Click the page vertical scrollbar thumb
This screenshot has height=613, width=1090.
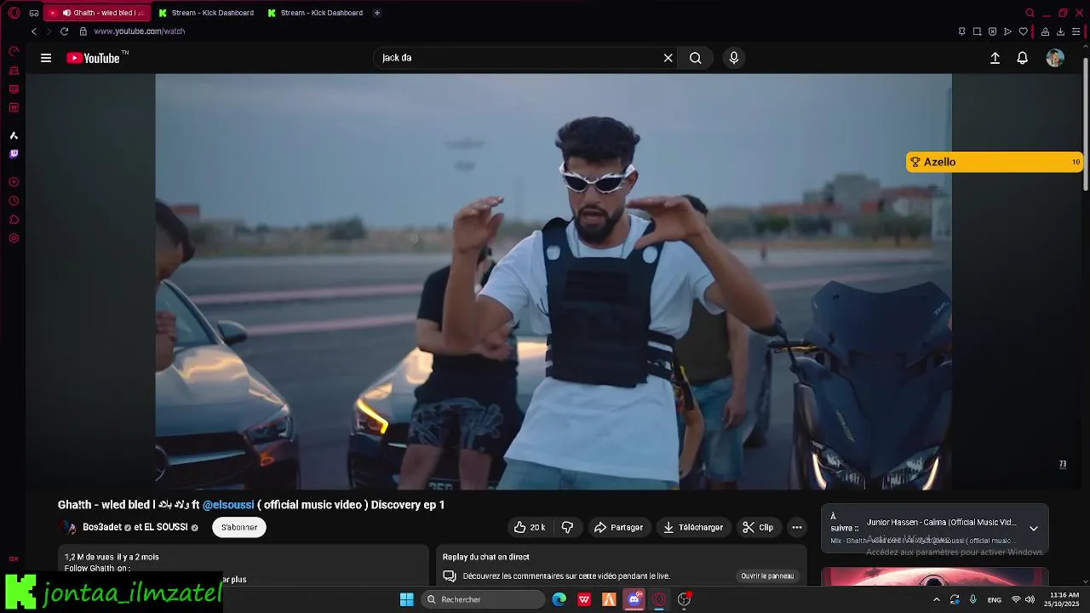point(1085,124)
